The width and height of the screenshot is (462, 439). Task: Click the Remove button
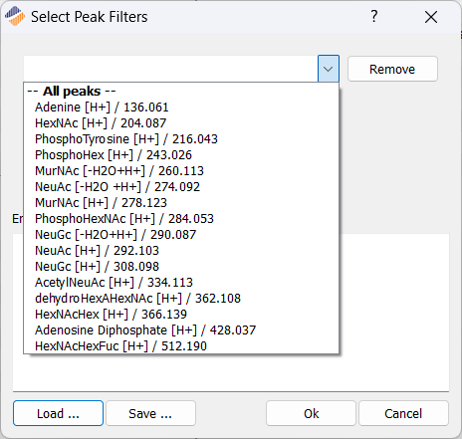pyautogui.click(x=392, y=69)
